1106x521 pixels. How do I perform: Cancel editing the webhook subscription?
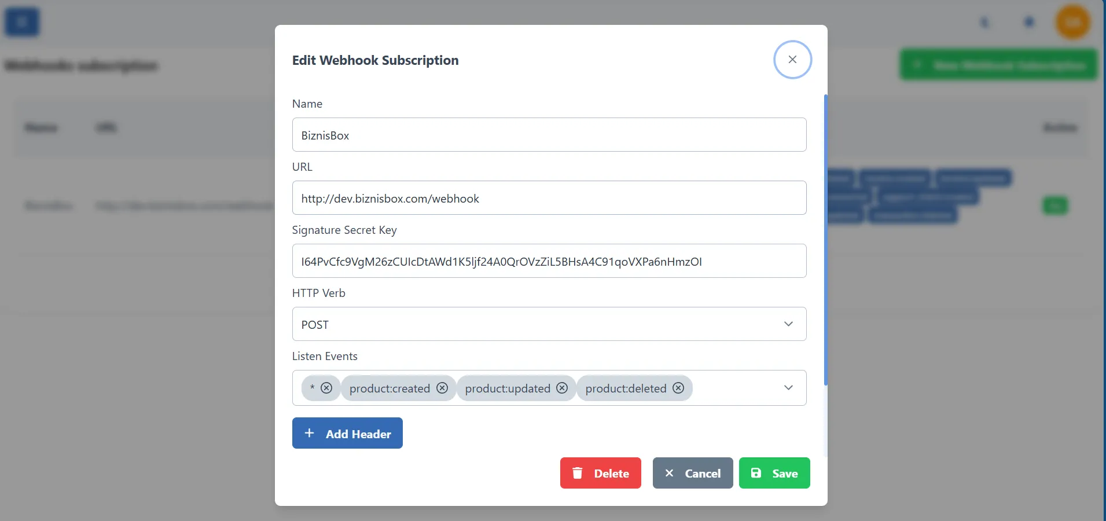tap(692, 473)
